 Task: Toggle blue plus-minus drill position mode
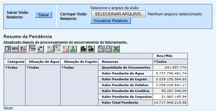pyautogui.click(x=58, y=49)
